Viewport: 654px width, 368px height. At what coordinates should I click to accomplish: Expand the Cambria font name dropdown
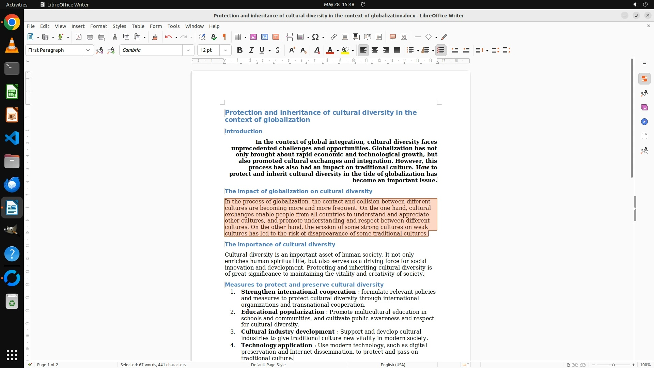point(188,50)
